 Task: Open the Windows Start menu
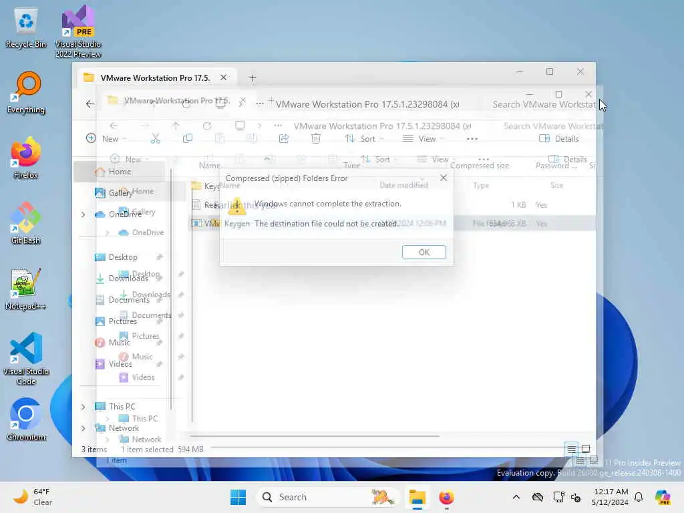point(238,497)
